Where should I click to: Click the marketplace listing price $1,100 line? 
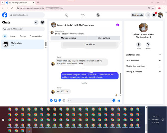click(x=69, y=34)
